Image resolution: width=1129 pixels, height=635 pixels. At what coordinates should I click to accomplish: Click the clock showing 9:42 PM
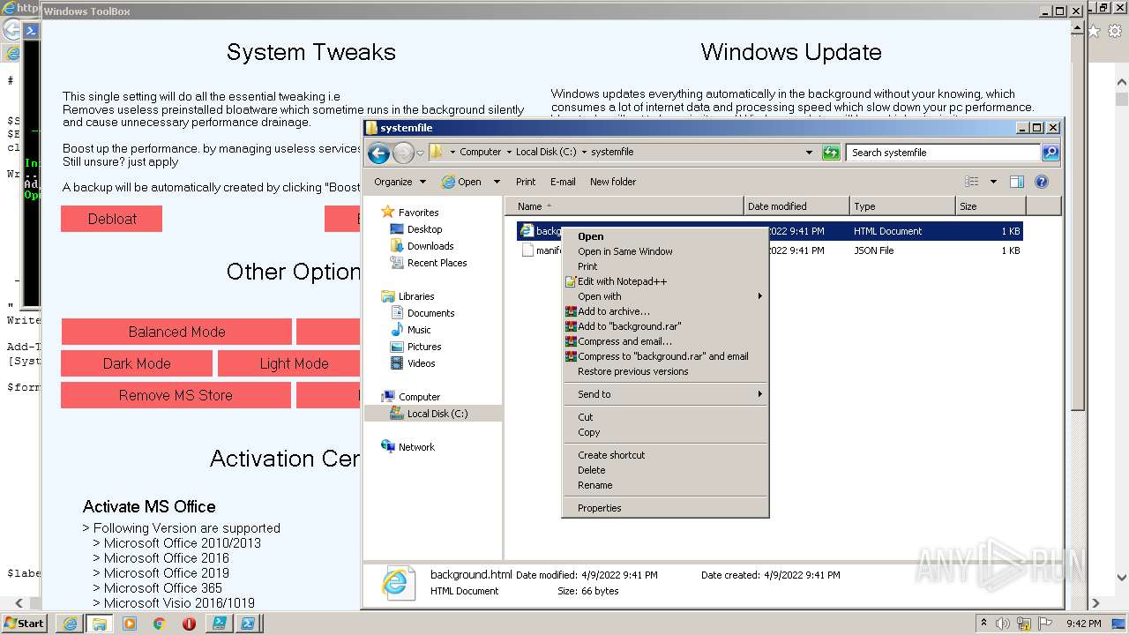(1083, 624)
